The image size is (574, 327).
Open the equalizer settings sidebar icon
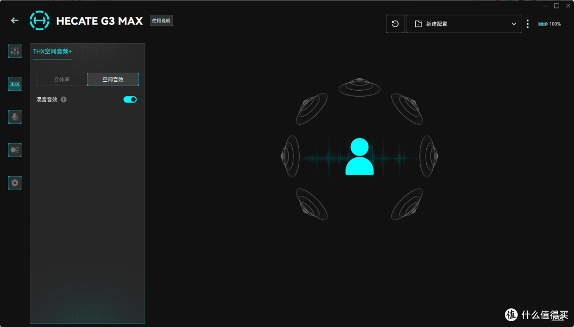(15, 51)
